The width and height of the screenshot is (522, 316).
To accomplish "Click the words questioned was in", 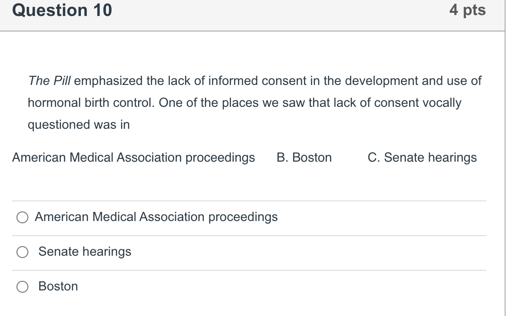I will pos(79,125).
